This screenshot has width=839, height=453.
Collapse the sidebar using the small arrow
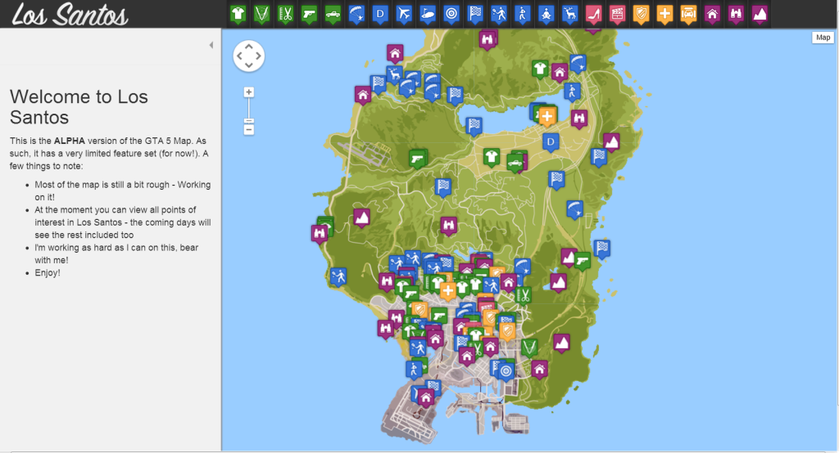[211, 45]
